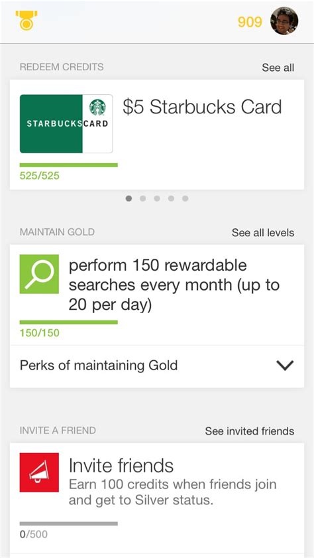Click See all redeem credits
This screenshot has width=314, height=558.
[x=278, y=67]
